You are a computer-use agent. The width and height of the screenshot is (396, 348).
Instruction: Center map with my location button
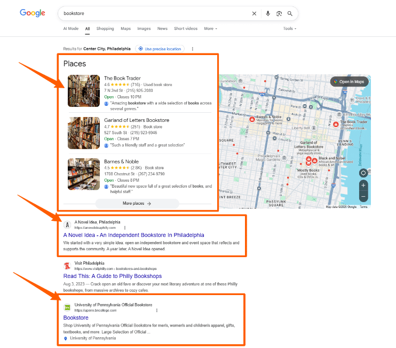[x=363, y=173]
